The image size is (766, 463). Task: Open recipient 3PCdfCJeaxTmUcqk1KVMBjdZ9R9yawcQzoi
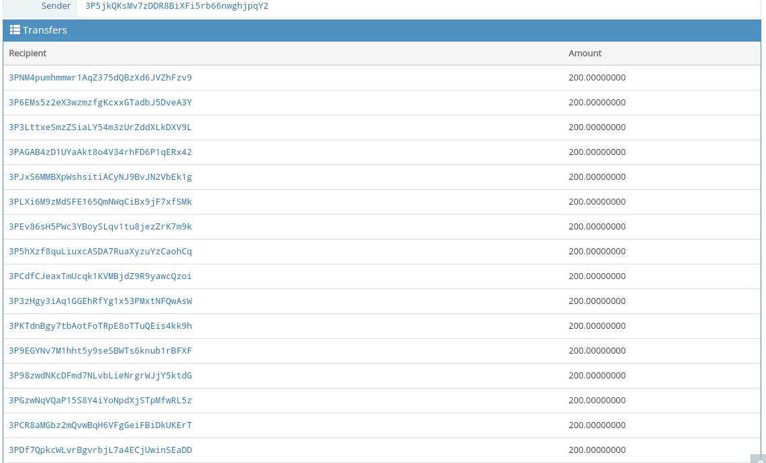pyautogui.click(x=100, y=276)
